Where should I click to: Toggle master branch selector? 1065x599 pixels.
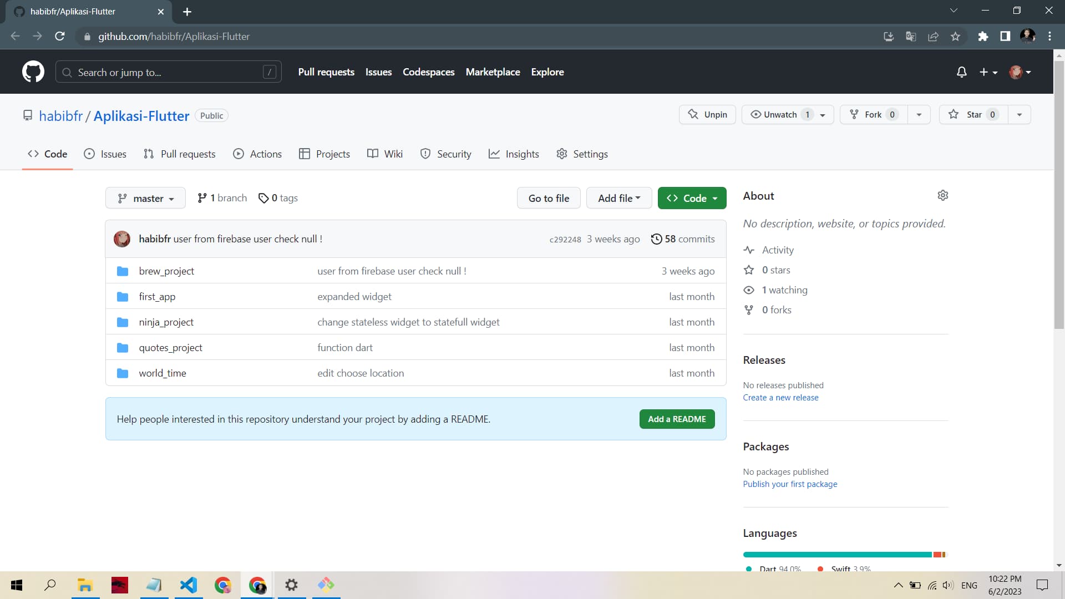point(145,198)
